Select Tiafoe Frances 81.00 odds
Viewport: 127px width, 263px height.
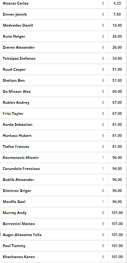click(117, 147)
